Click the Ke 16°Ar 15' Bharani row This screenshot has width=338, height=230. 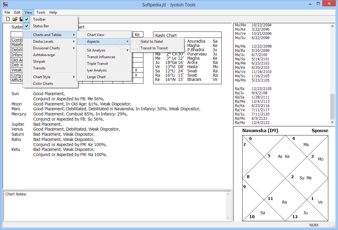[x=187, y=79]
